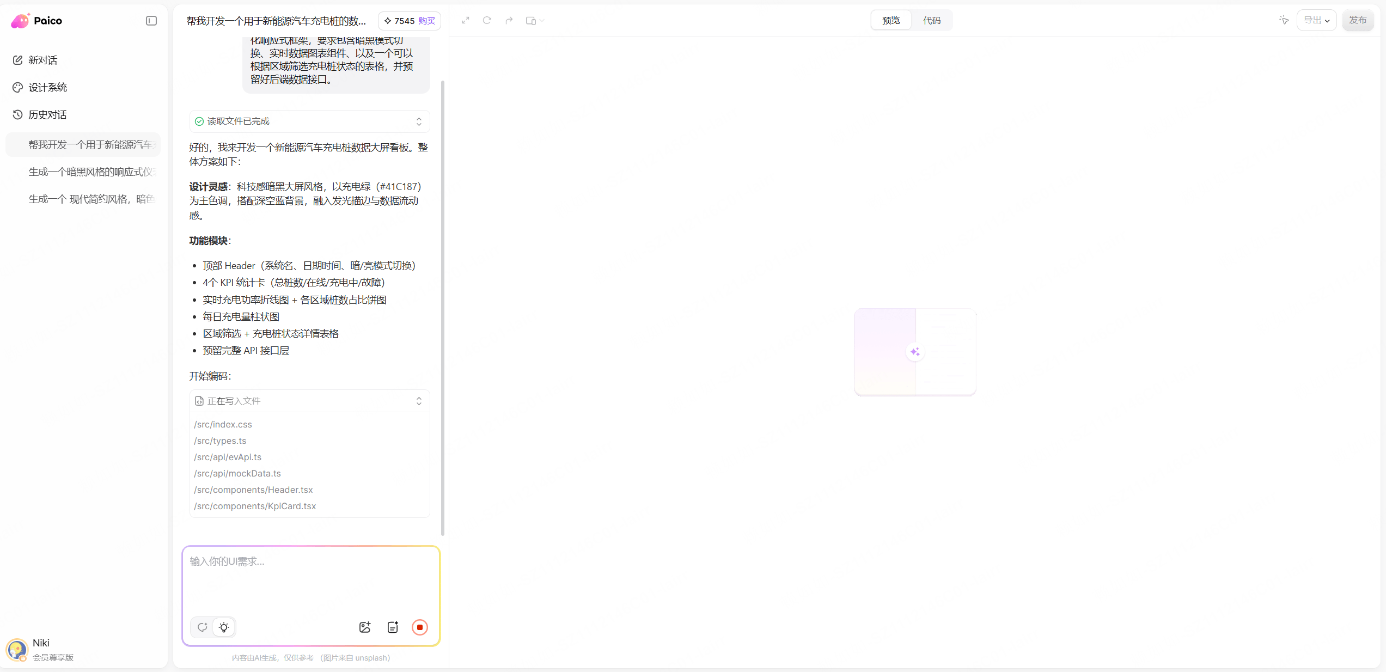Click the fullscreen expand arrows icon

(466, 21)
